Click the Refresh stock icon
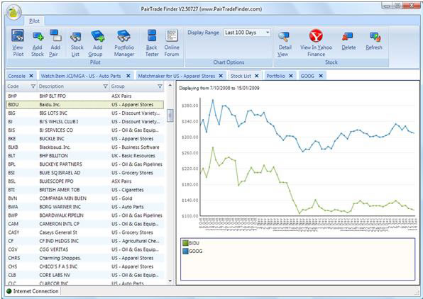This screenshot has height=299, width=423. 375,37
